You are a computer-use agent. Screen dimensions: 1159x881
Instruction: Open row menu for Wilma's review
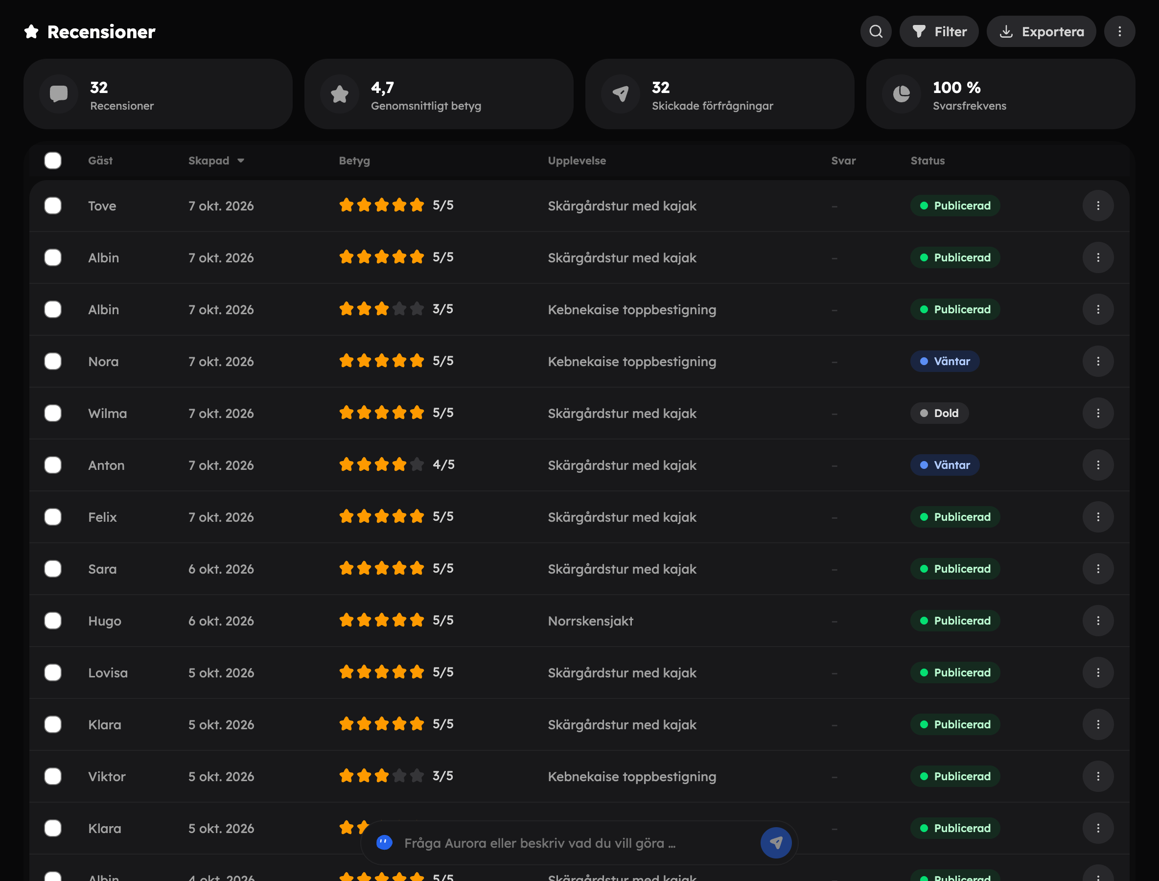pos(1098,413)
